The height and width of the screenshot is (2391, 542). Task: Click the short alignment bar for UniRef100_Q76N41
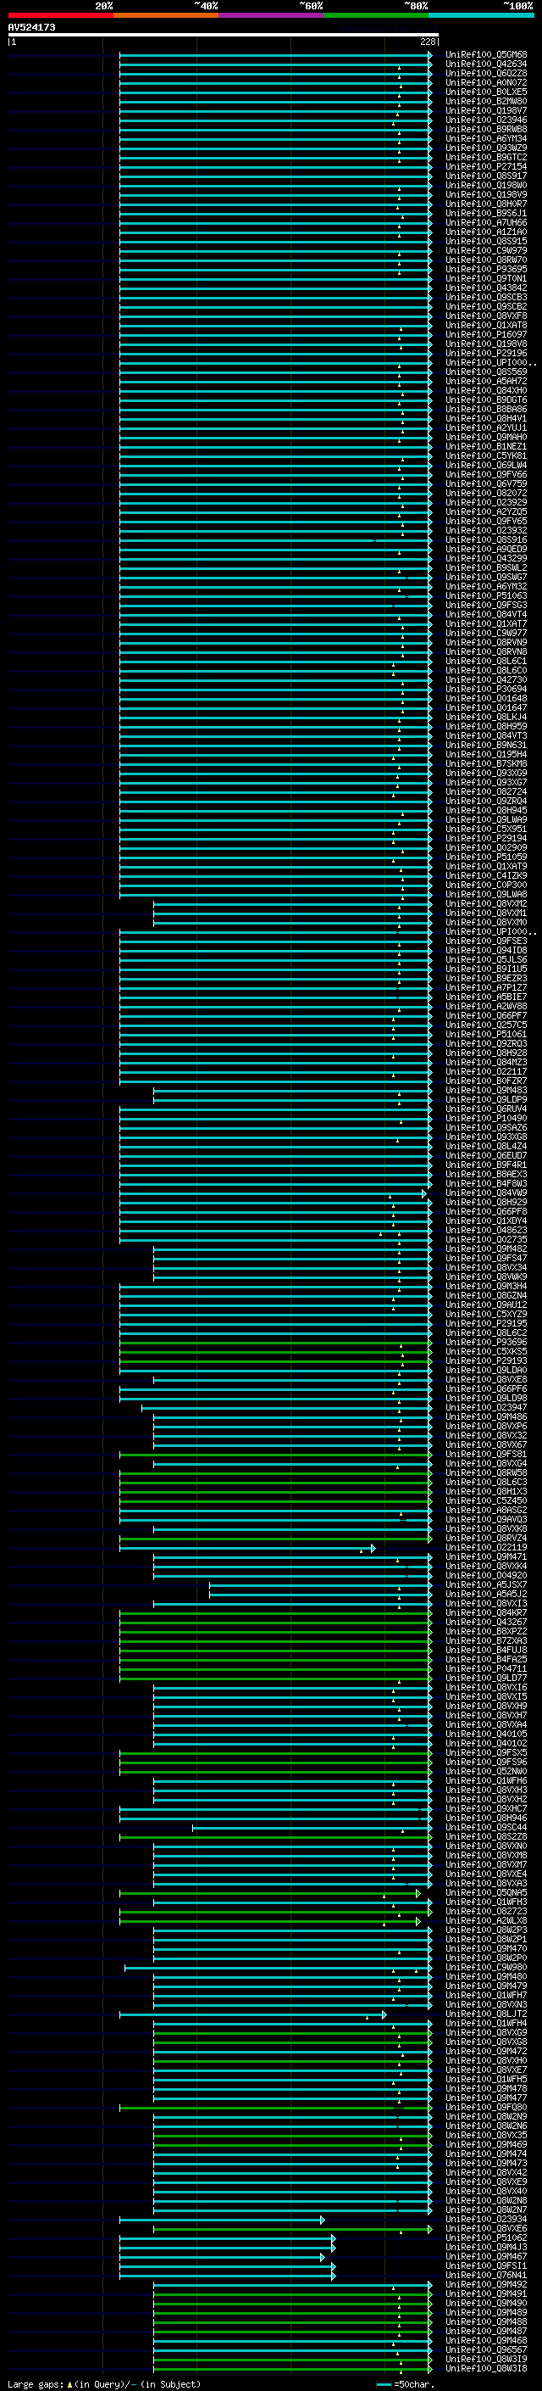pyautogui.click(x=228, y=2276)
